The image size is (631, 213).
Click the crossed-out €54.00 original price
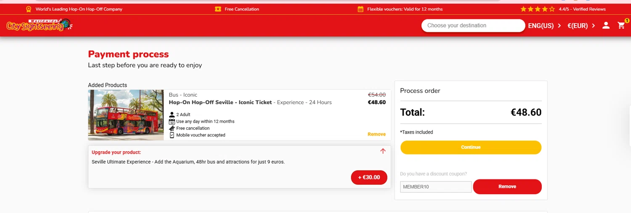[377, 95]
